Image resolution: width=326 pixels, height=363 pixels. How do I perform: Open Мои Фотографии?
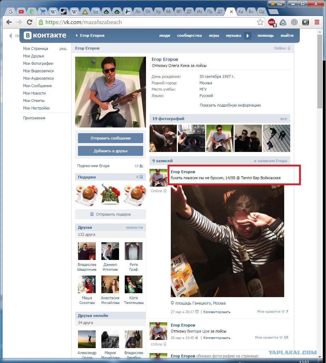38,63
